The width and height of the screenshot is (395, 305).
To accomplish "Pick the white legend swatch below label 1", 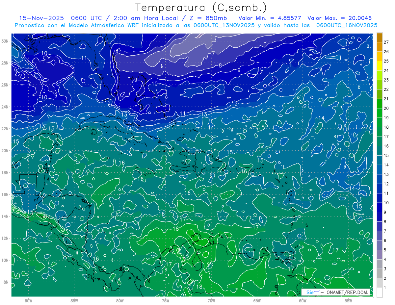I will point(380,292).
